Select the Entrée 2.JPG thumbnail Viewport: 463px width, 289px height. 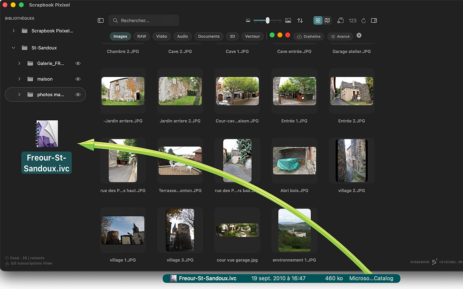[x=352, y=91]
